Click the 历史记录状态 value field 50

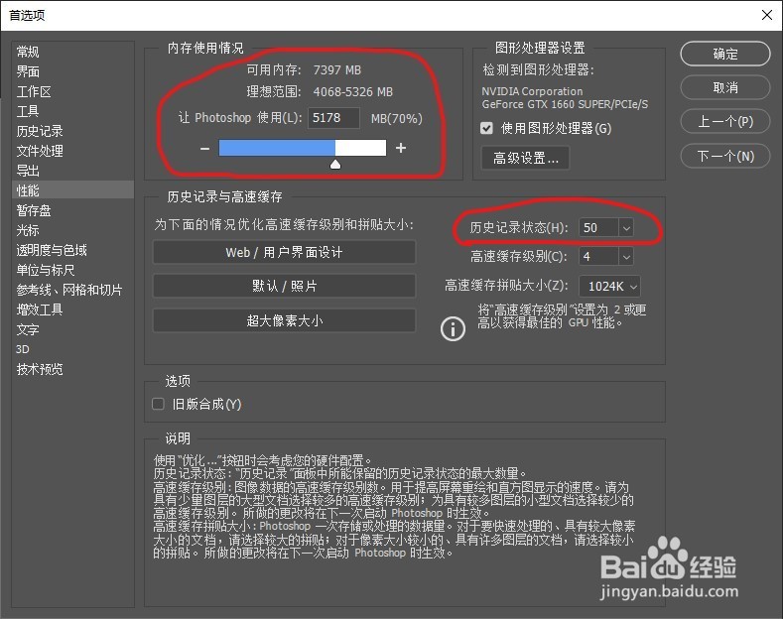[598, 228]
